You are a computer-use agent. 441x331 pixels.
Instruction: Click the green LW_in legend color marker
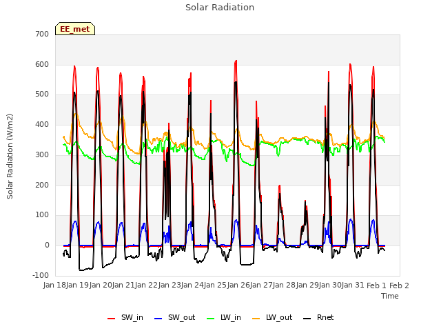click(x=211, y=319)
